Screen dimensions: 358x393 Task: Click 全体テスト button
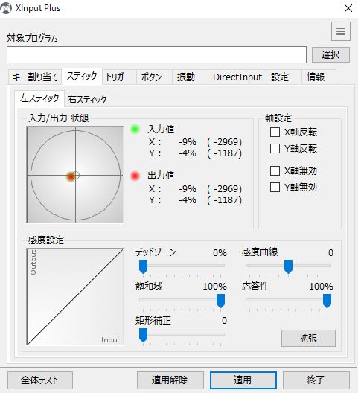(40, 380)
